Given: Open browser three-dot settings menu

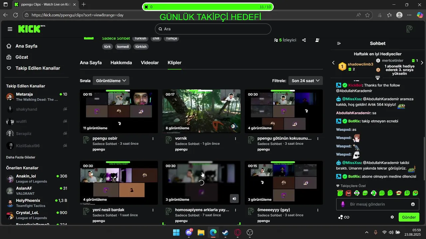Looking at the screenshot, I should (x=409, y=15).
